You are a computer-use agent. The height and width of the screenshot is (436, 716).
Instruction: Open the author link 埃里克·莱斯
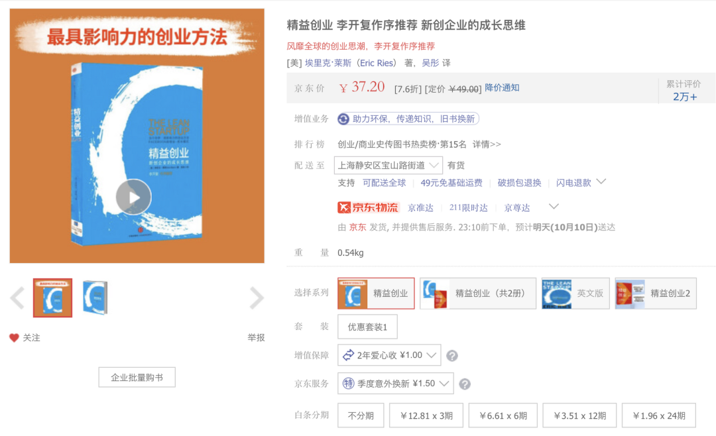pos(328,63)
